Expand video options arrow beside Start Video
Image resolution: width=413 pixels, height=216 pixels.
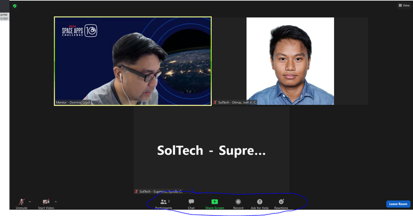(56, 202)
